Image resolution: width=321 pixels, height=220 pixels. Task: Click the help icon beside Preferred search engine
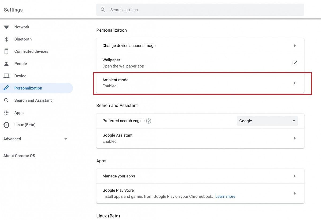(148, 121)
